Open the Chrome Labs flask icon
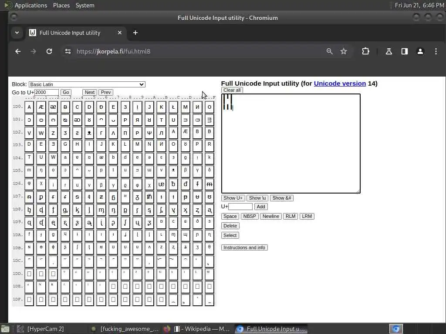The height and width of the screenshot is (334, 446). pyautogui.click(x=389, y=51)
